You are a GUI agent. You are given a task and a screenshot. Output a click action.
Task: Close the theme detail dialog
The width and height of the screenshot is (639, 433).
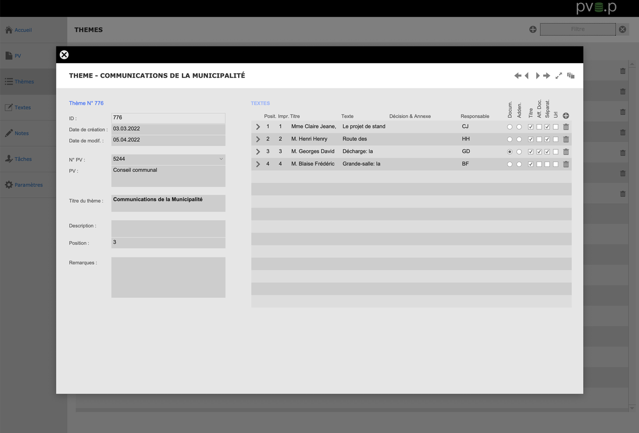pos(64,55)
